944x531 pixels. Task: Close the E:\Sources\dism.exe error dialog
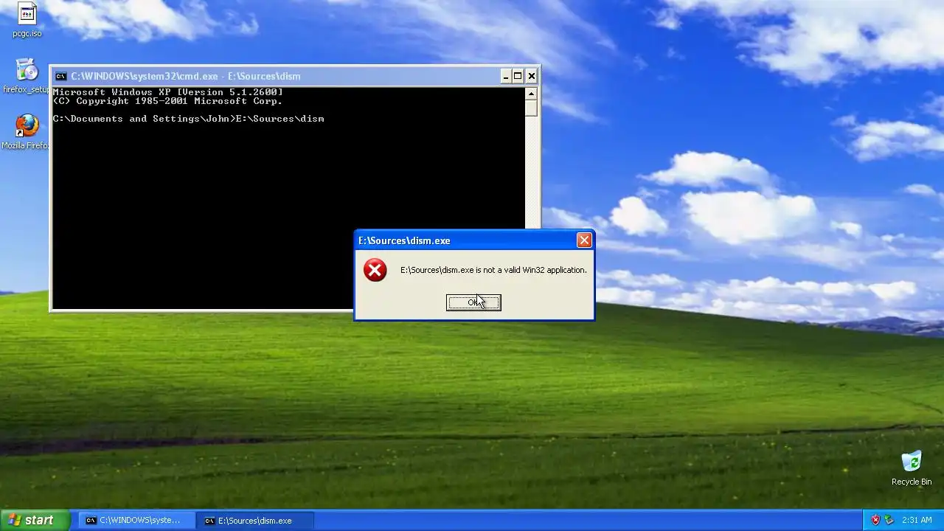click(584, 240)
